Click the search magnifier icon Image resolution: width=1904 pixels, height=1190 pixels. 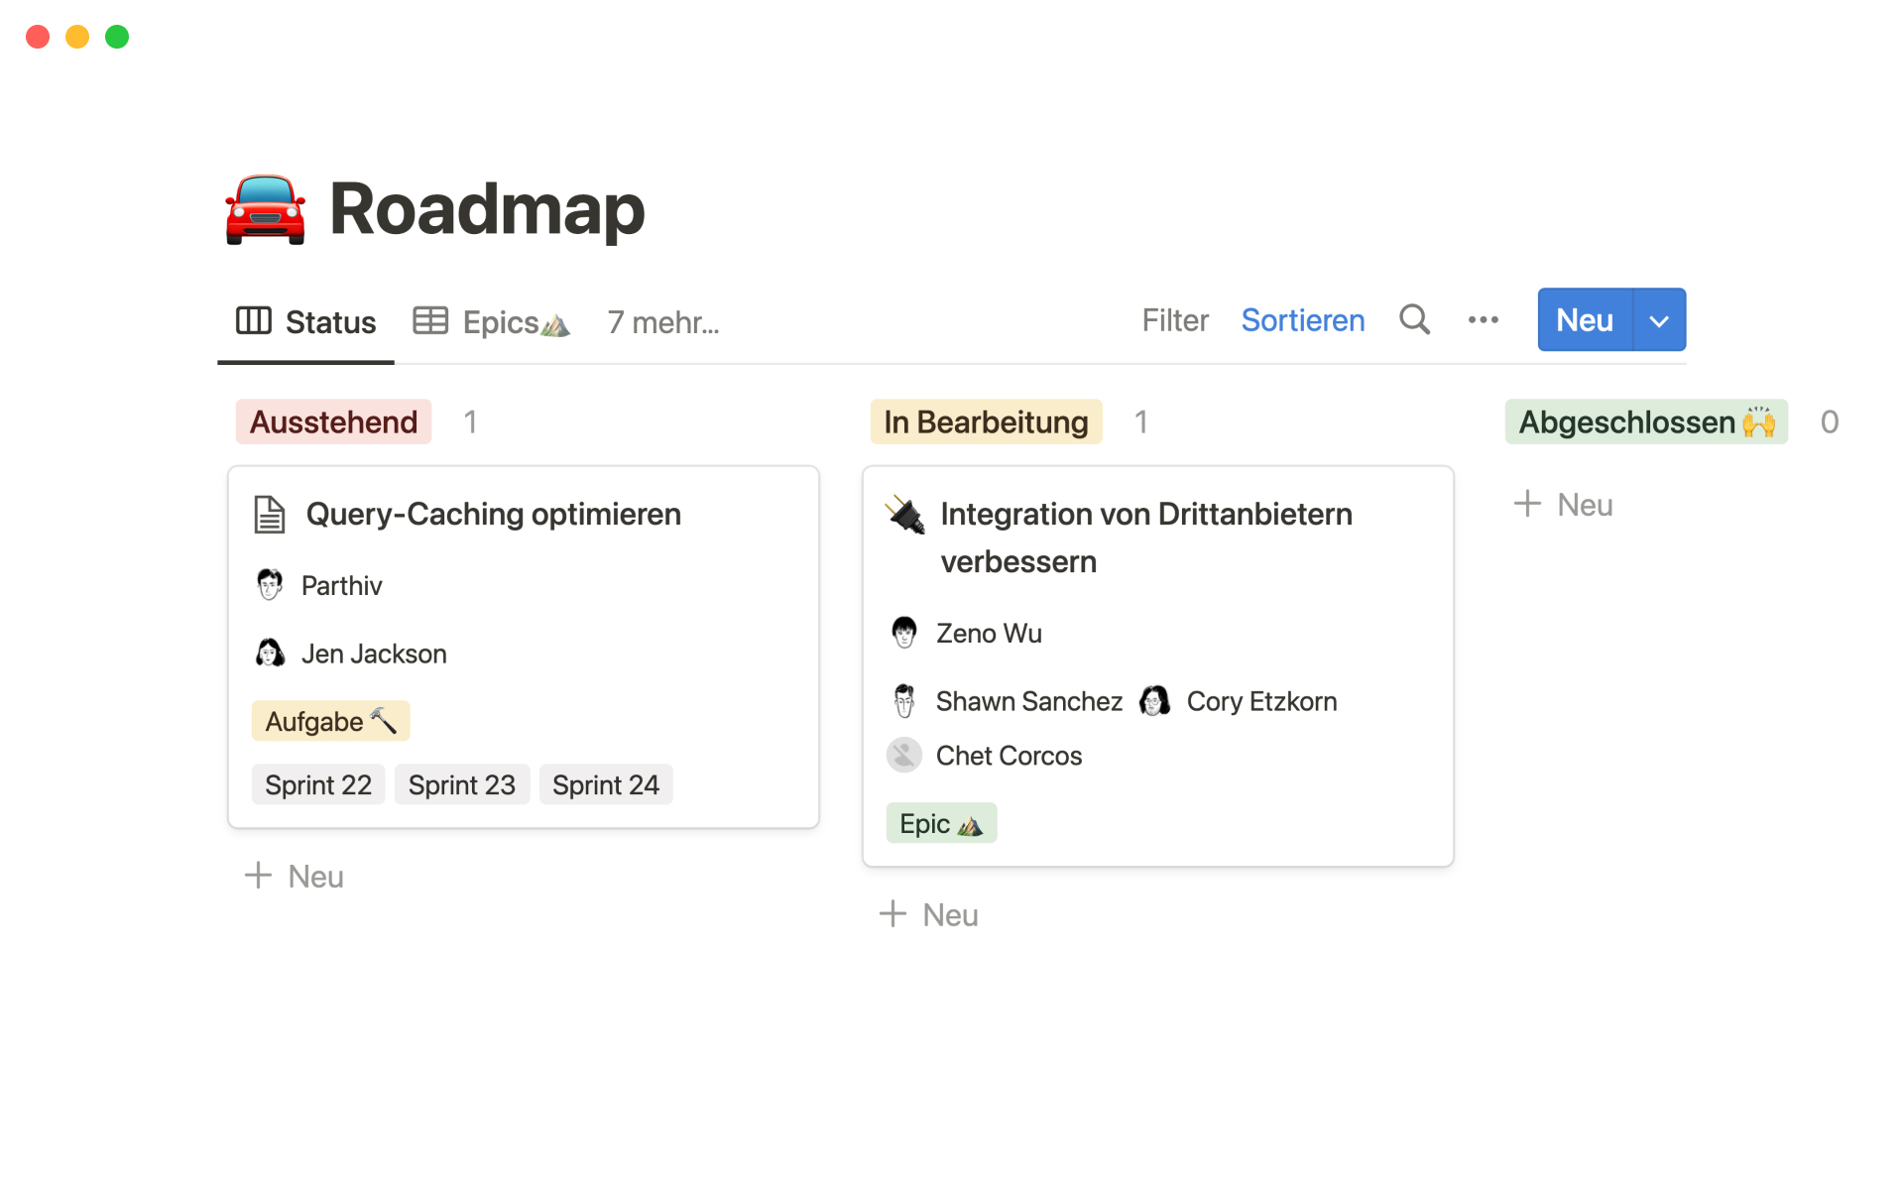pyautogui.click(x=1414, y=320)
